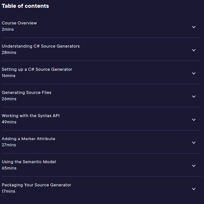Expand Adding a Marker Attribute chevron
Viewport: 204px width, 204px height.
[x=194, y=143]
